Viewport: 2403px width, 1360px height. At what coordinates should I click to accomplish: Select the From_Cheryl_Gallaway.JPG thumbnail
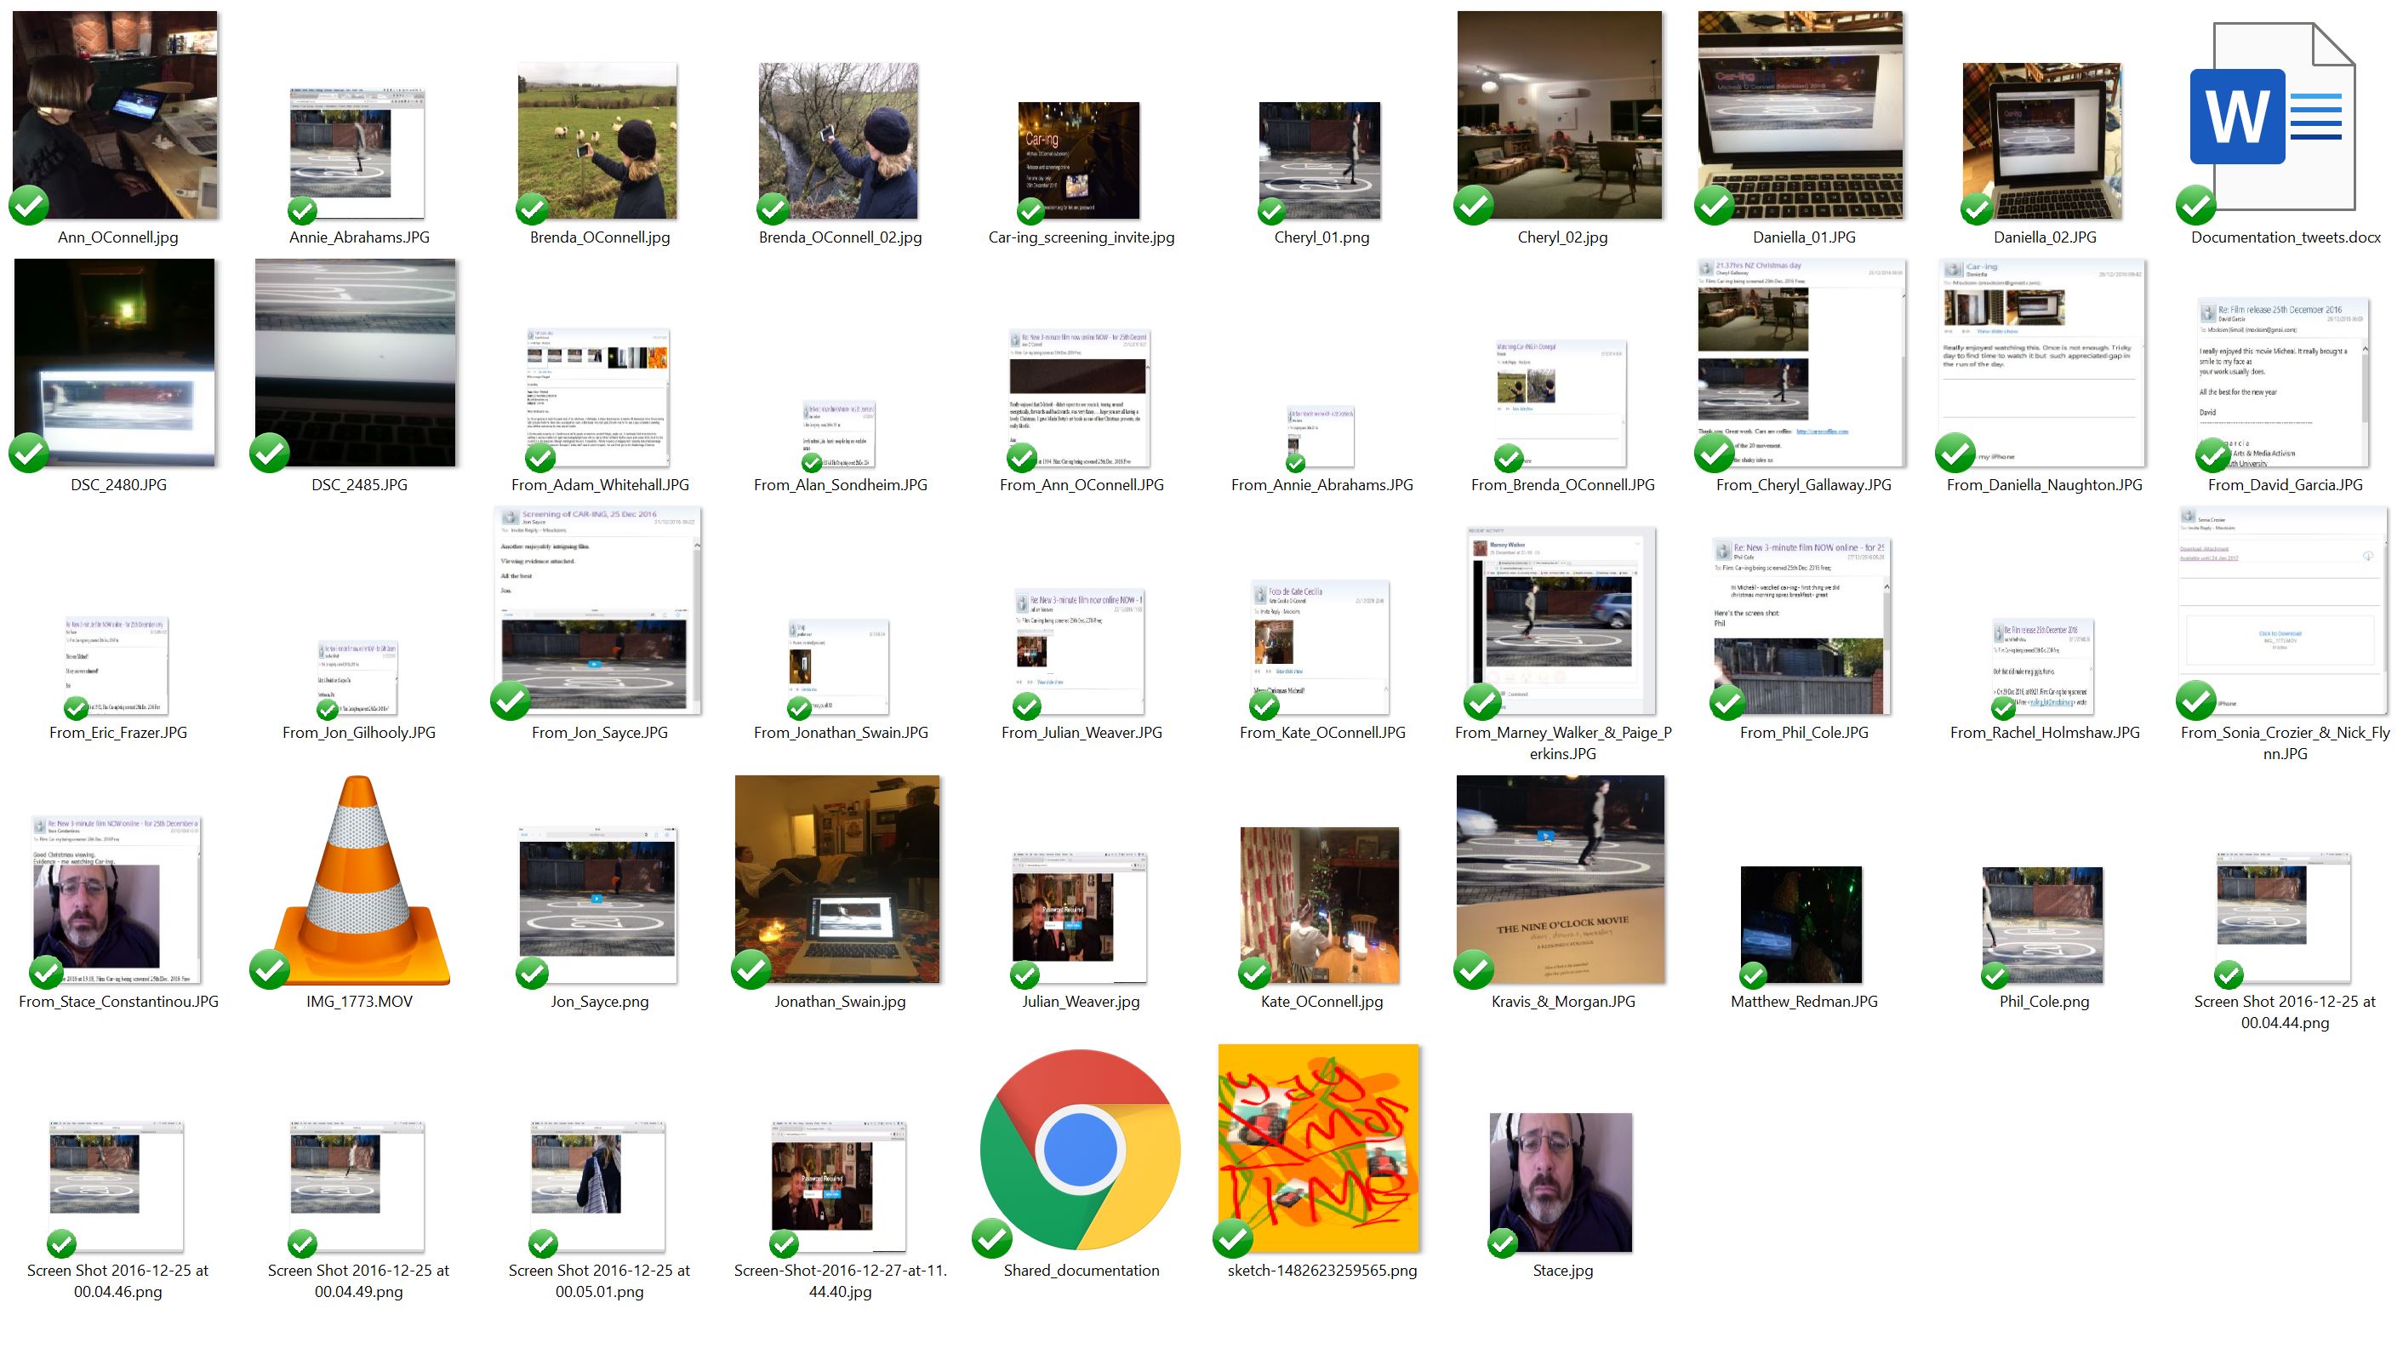[x=1801, y=363]
